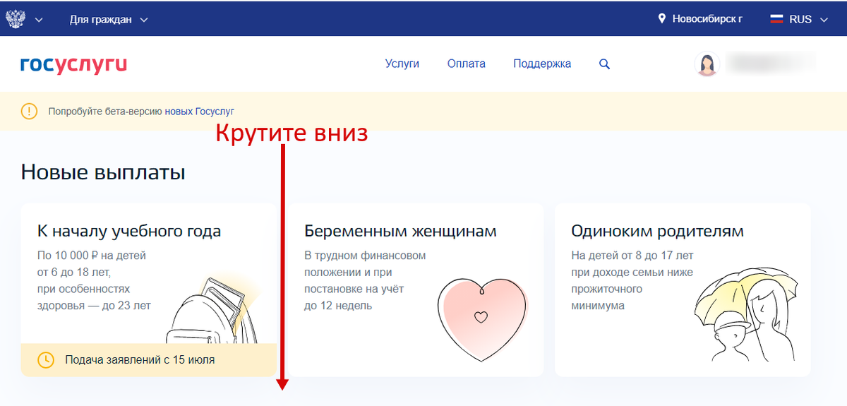Click the Russian flag icon

[x=776, y=19]
